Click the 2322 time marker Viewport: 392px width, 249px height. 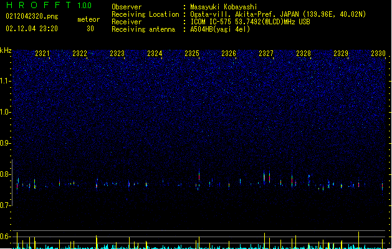click(x=80, y=53)
